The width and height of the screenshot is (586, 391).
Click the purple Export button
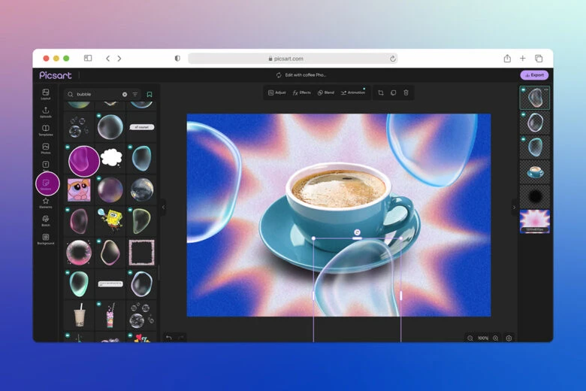(534, 75)
